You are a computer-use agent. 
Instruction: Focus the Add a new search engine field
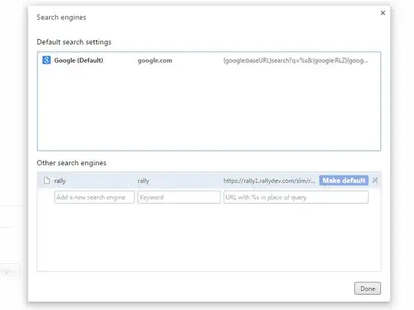tap(94, 197)
